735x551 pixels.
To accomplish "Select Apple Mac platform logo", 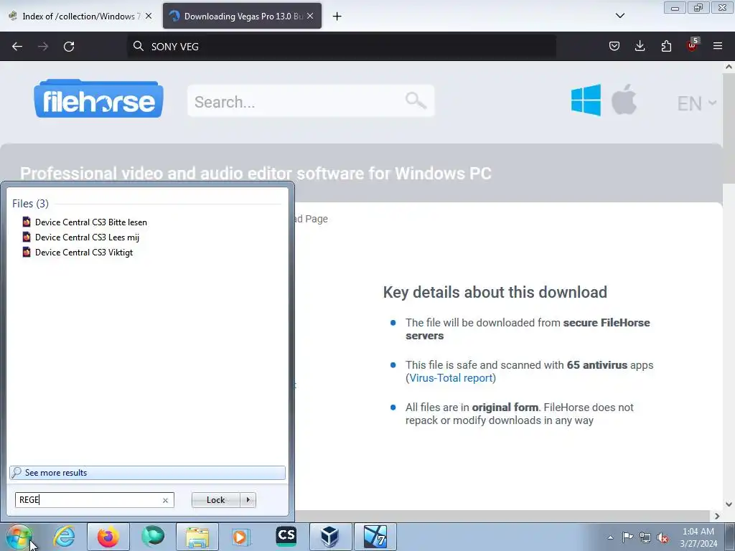I will click(624, 99).
